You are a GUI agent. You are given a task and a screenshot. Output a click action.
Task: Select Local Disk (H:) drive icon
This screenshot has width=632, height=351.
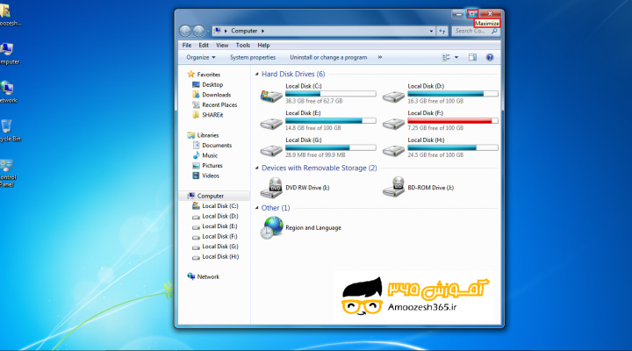[x=393, y=150]
